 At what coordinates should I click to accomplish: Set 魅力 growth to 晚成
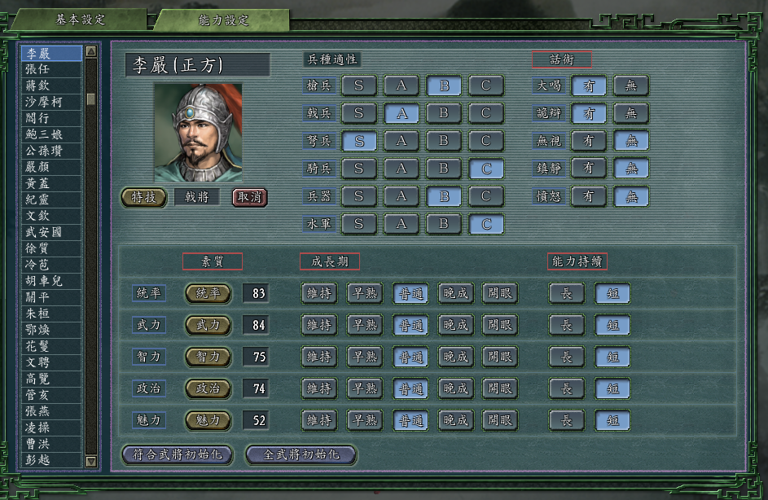coord(455,420)
